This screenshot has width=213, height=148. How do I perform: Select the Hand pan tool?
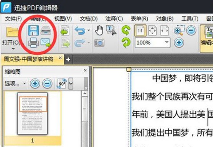(x=99, y=30)
